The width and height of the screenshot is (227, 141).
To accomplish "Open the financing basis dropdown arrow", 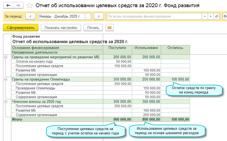I will click(205, 16).
